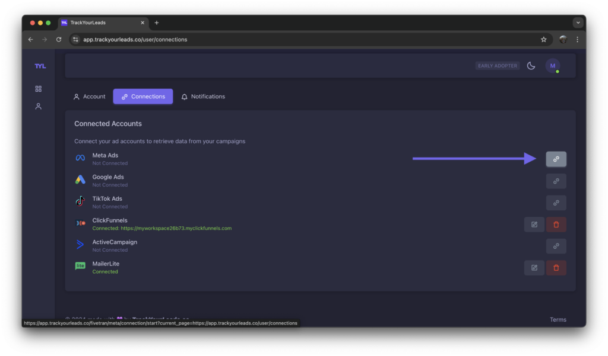Open the Chrome profile avatar

pos(563,40)
